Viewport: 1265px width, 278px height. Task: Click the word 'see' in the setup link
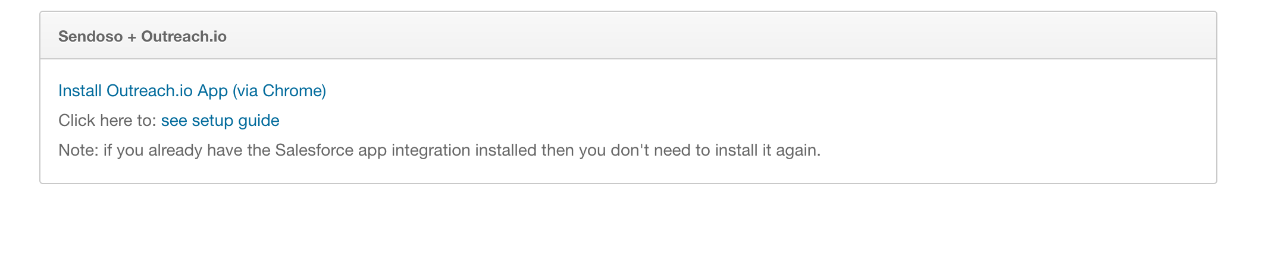click(x=174, y=121)
